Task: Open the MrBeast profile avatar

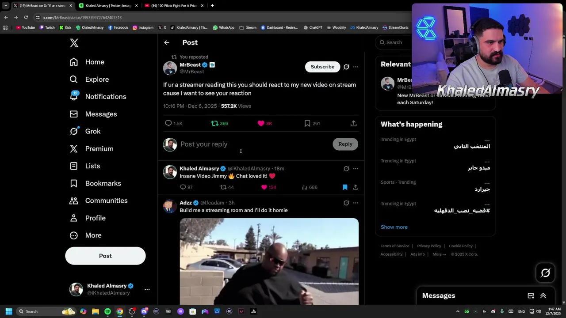Action: coord(170,68)
